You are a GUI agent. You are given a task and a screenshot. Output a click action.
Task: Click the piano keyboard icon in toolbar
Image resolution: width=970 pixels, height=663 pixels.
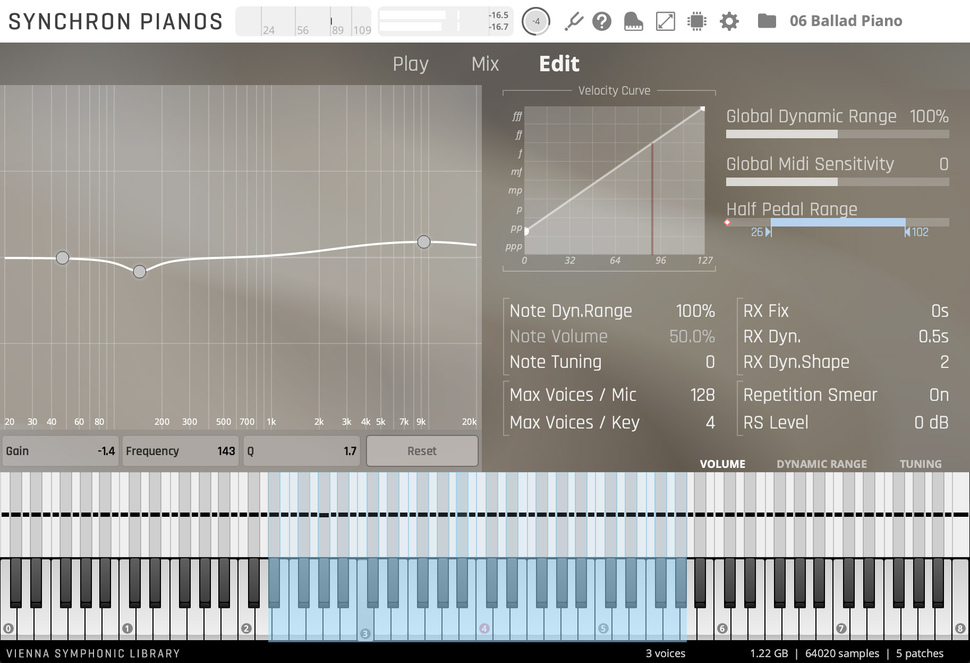click(633, 21)
